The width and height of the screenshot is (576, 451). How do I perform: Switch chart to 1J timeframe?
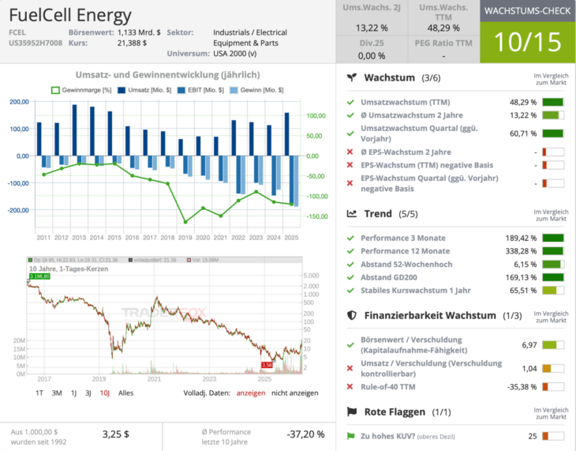(73, 393)
